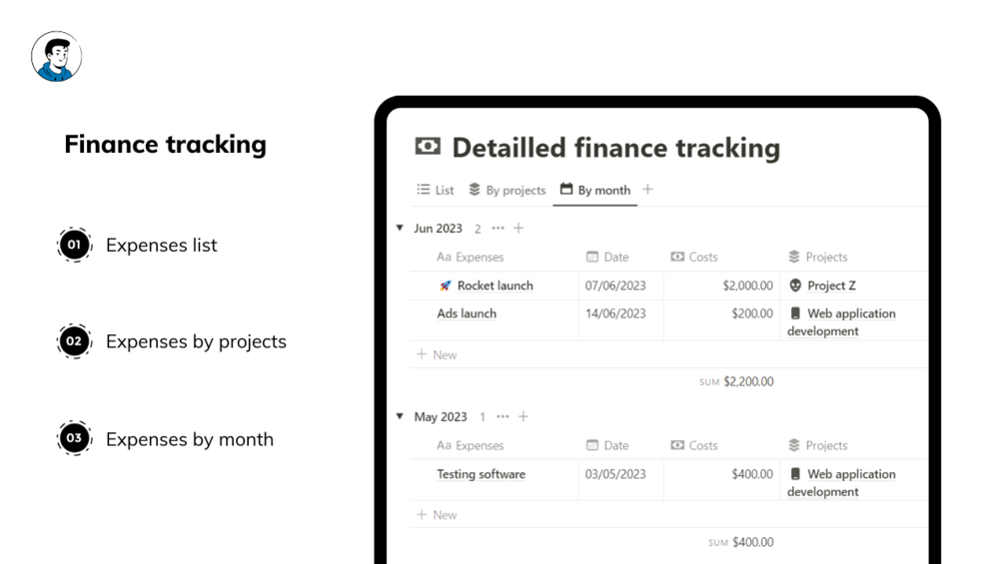Switch to the List view tab
Screen dimensions: 1004x564
click(x=436, y=190)
